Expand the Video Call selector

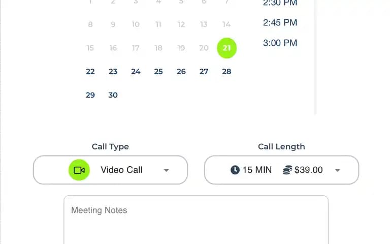pyautogui.click(x=110, y=170)
